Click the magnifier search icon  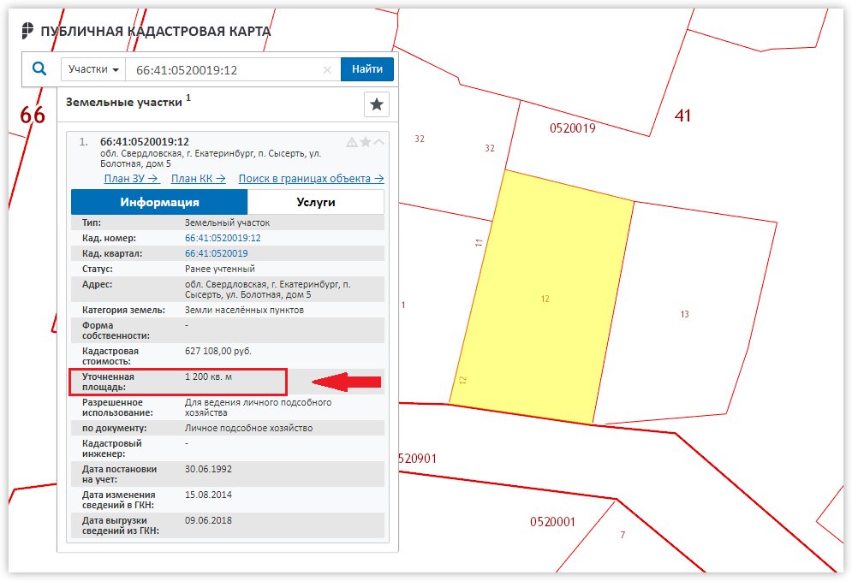(x=39, y=69)
